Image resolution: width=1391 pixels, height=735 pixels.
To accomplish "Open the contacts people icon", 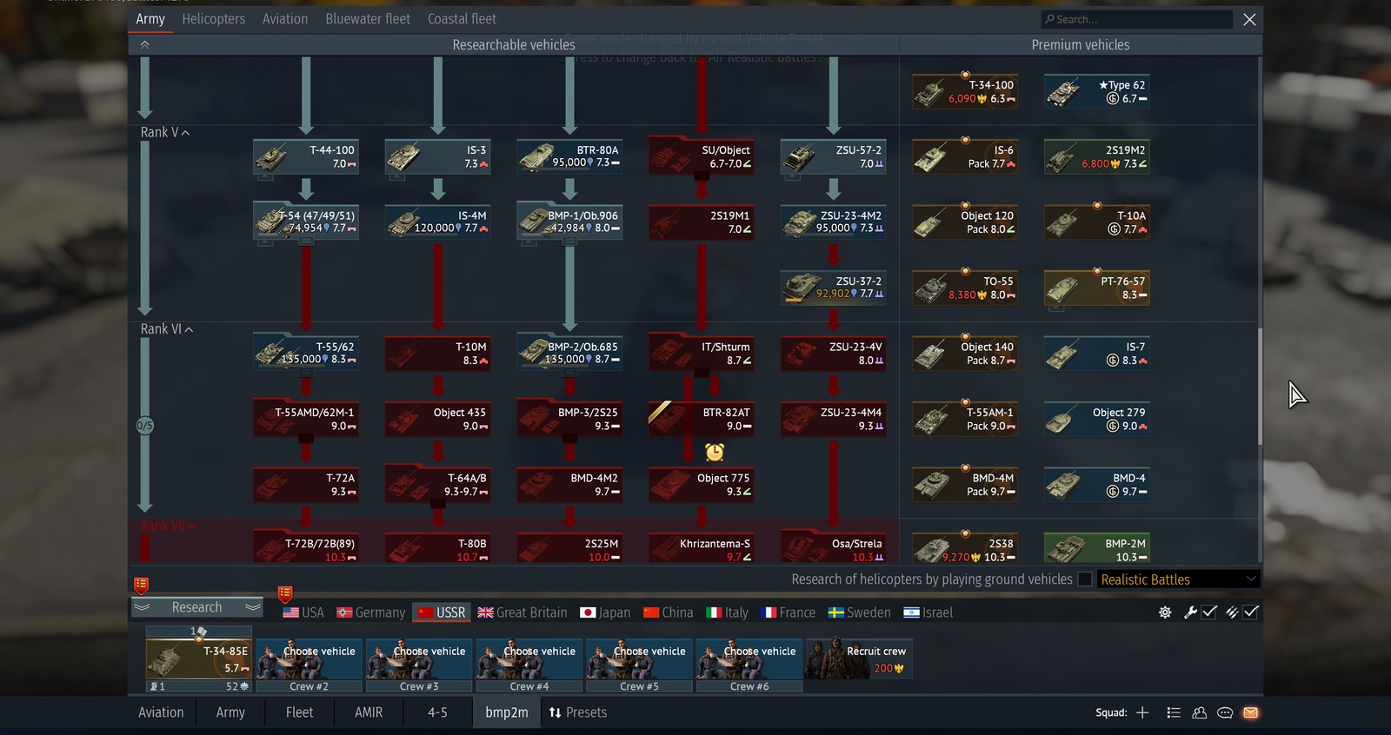I will tap(1199, 712).
